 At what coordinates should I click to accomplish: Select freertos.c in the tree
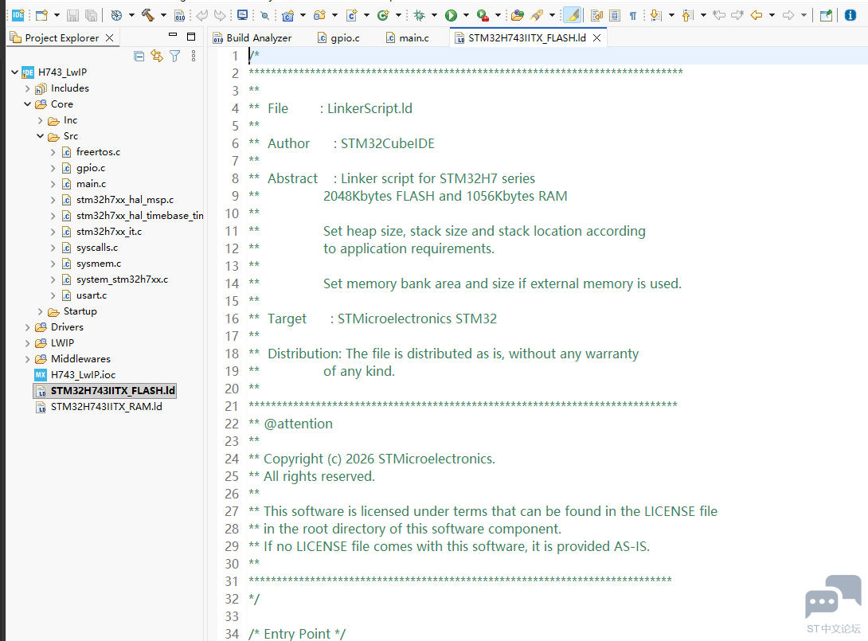(98, 151)
